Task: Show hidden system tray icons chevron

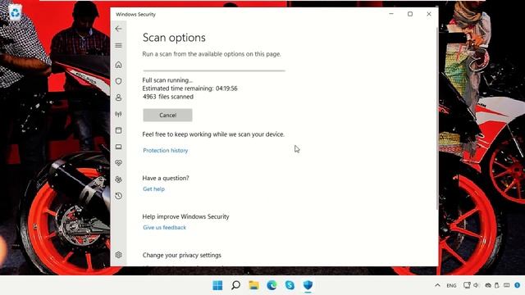Action: (x=437, y=285)
